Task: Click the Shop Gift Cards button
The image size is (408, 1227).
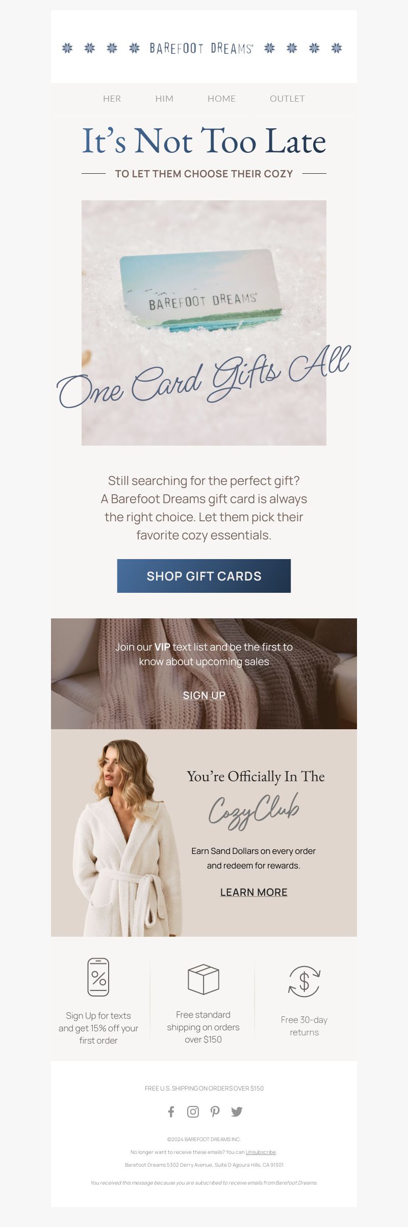Action: 204,576
